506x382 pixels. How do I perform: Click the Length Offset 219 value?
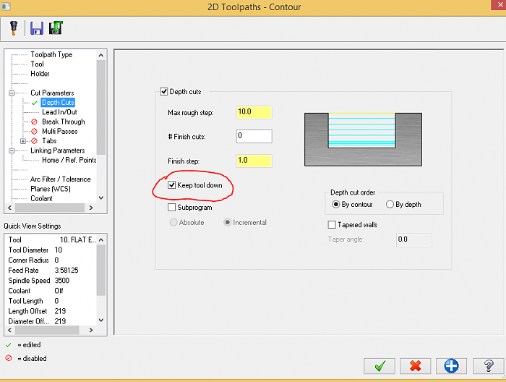pos(60,311)
